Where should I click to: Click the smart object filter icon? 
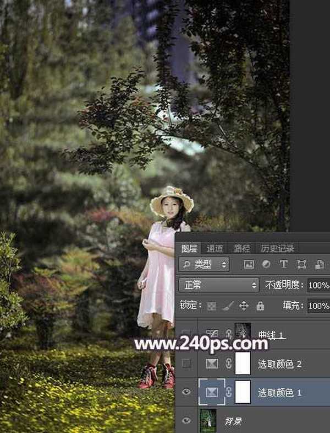319,265
